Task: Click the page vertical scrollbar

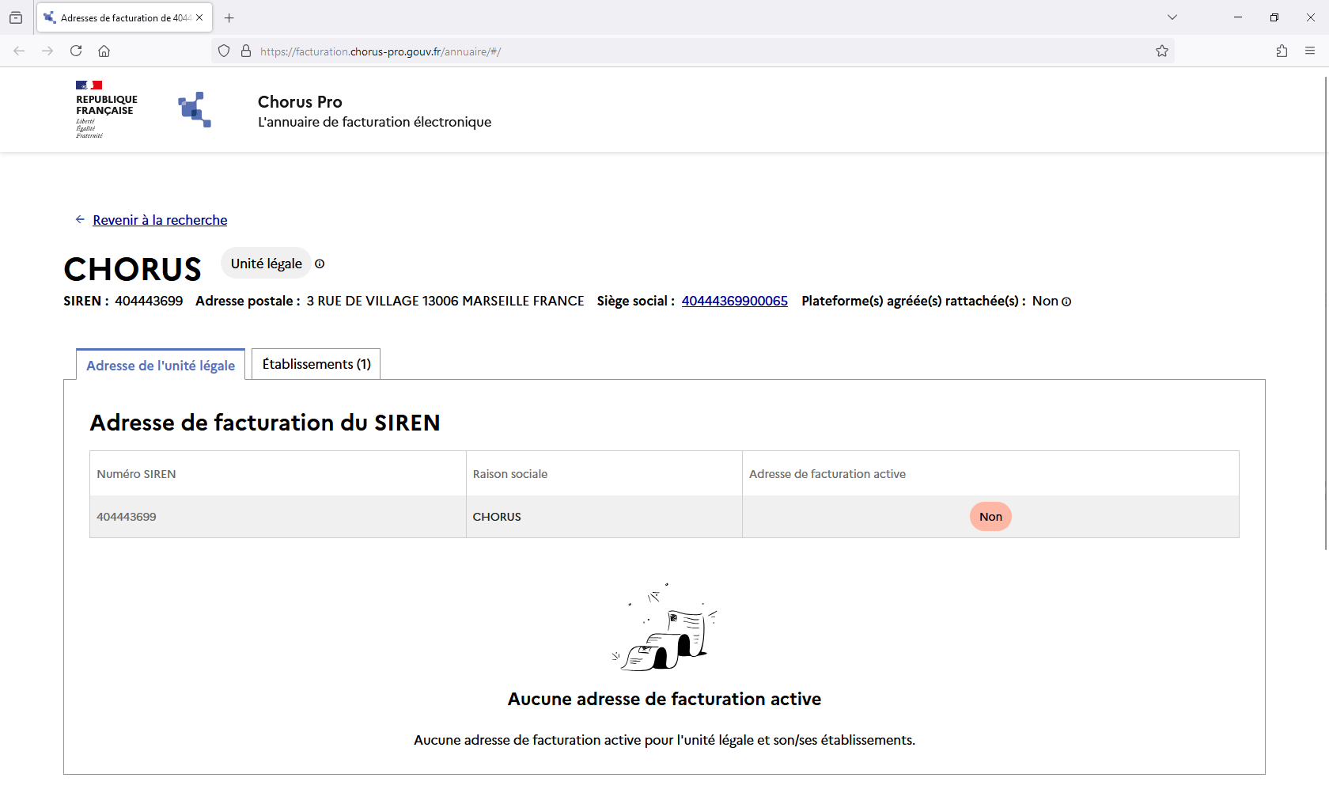Action: 1326,313
